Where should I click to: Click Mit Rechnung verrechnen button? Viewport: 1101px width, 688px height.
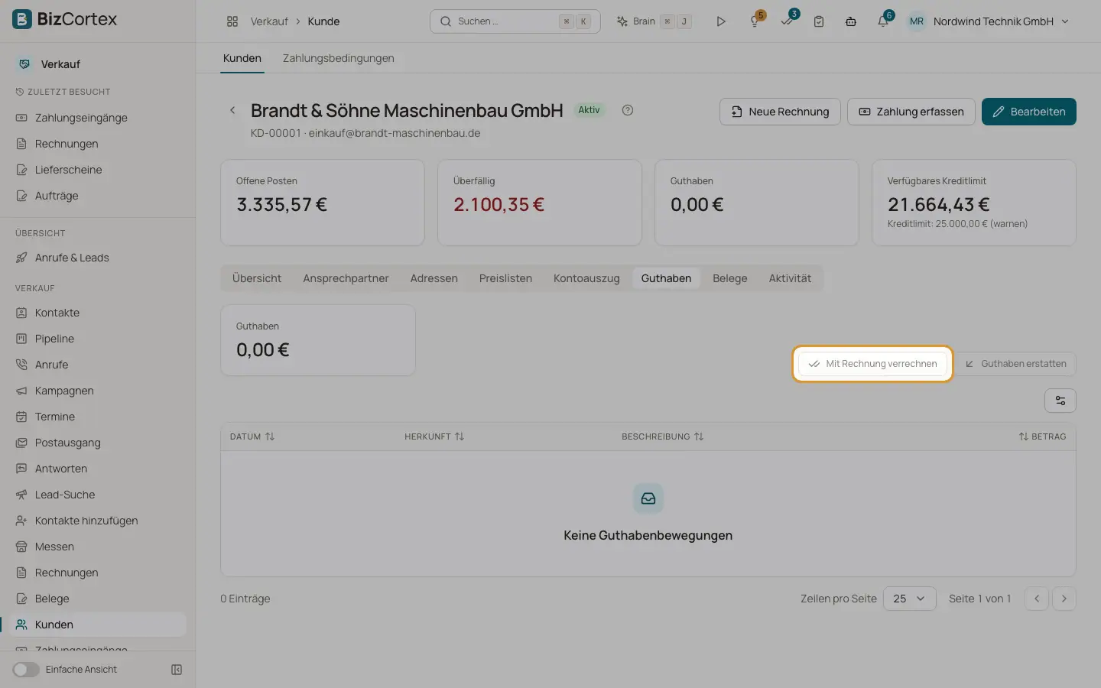pos(872,364)
